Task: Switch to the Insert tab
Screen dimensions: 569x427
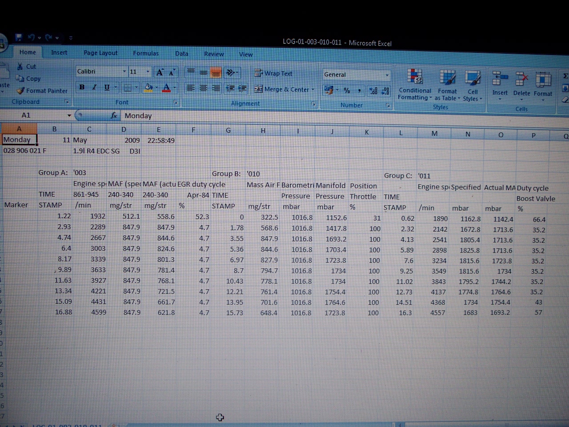Action: coord(59,52)
